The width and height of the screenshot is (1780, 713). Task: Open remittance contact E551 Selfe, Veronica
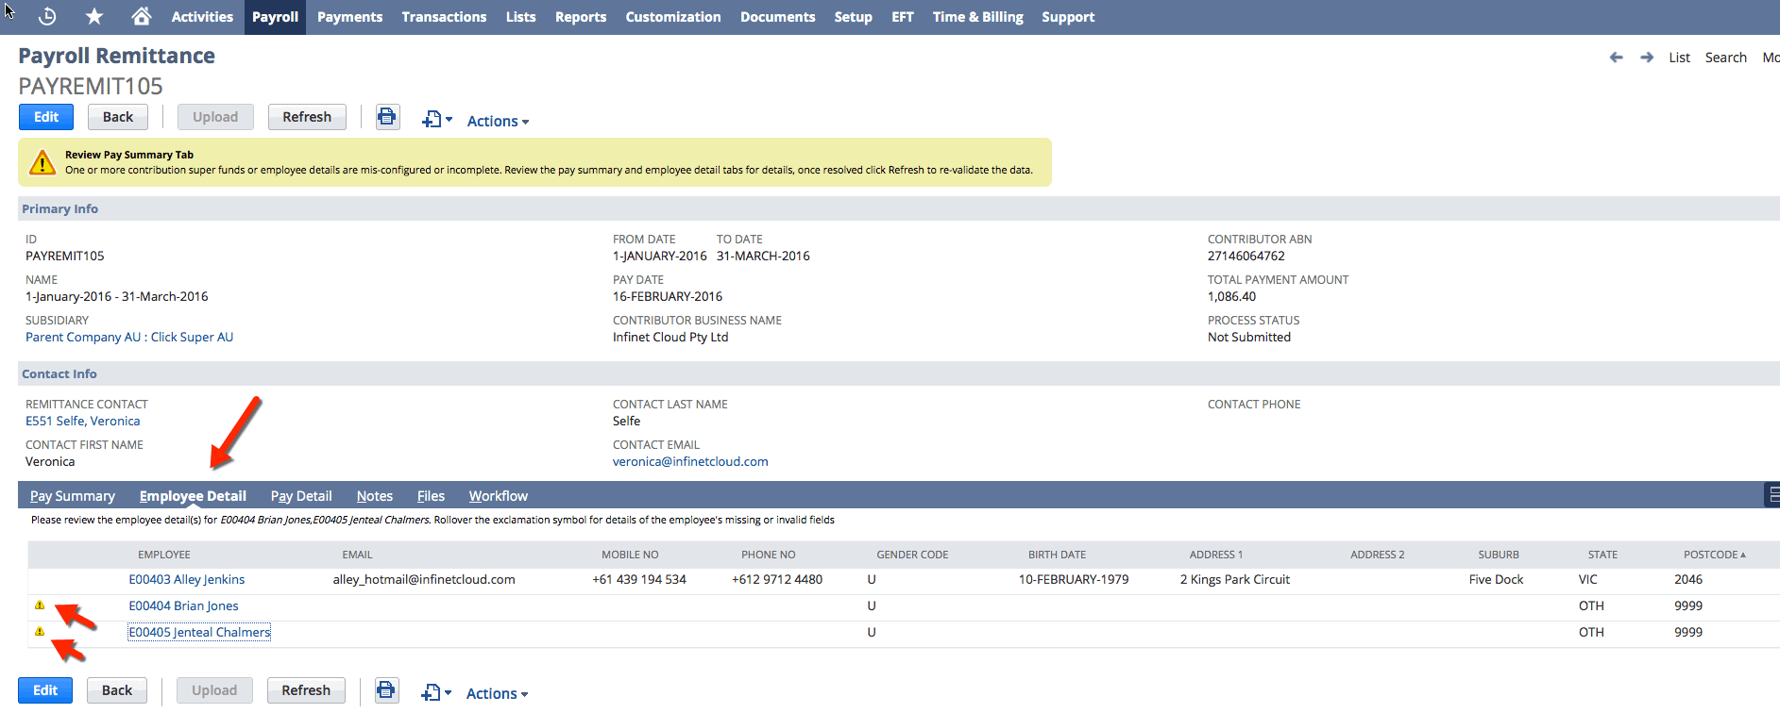(83, 421)
